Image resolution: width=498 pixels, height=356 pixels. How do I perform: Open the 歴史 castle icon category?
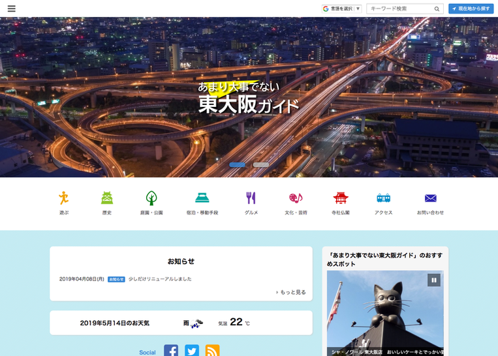coord(107,198)
